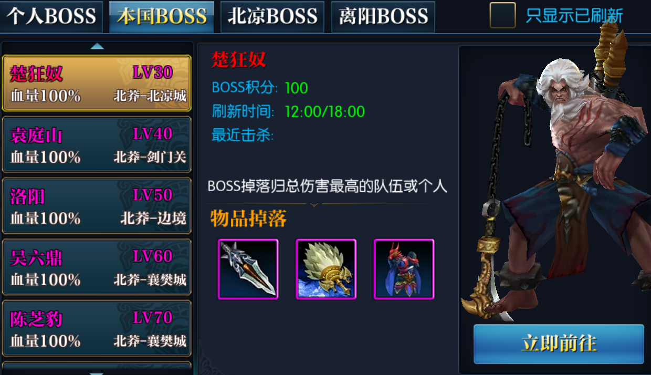Select the 本国BOSS tab
The image size is (651, 375).
pos(162,16)
